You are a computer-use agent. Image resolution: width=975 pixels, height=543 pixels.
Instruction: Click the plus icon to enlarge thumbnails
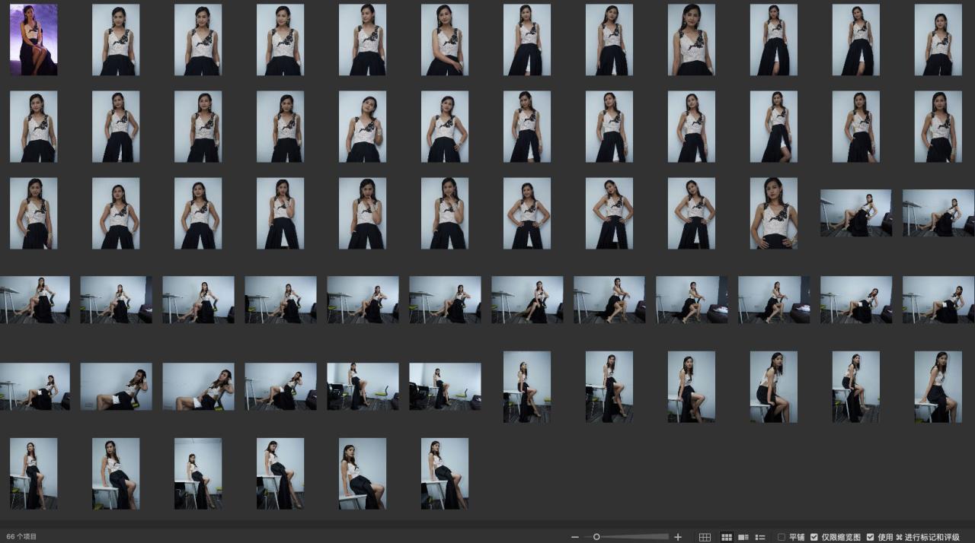pyautogui.click(x=678, y=537)
